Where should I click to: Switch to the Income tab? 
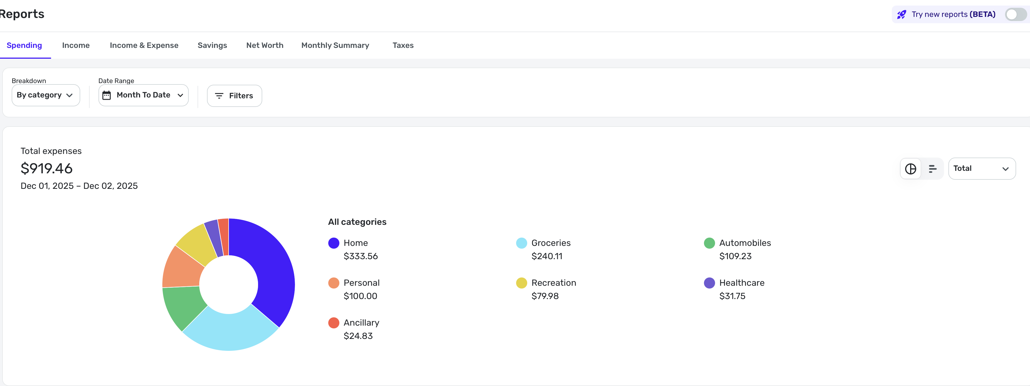pos(75,45)
